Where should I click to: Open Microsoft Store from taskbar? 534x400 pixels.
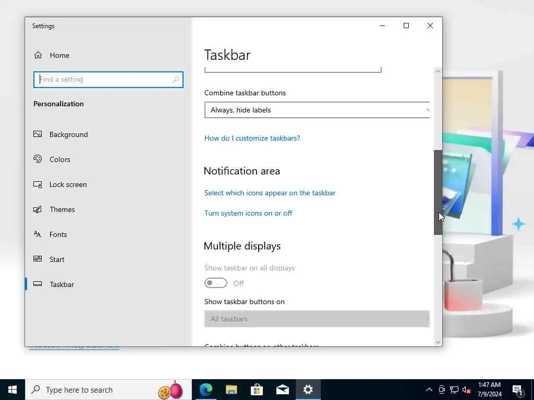[257, 390]
